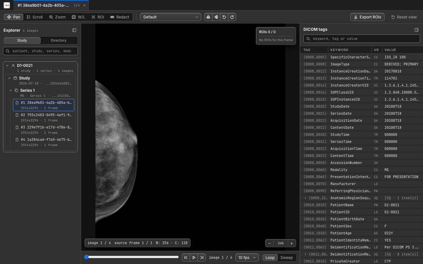The height and width of the screenshot is (264, 423).
Task: Rotate image counterclockwise icon
Action: (224, 17)
